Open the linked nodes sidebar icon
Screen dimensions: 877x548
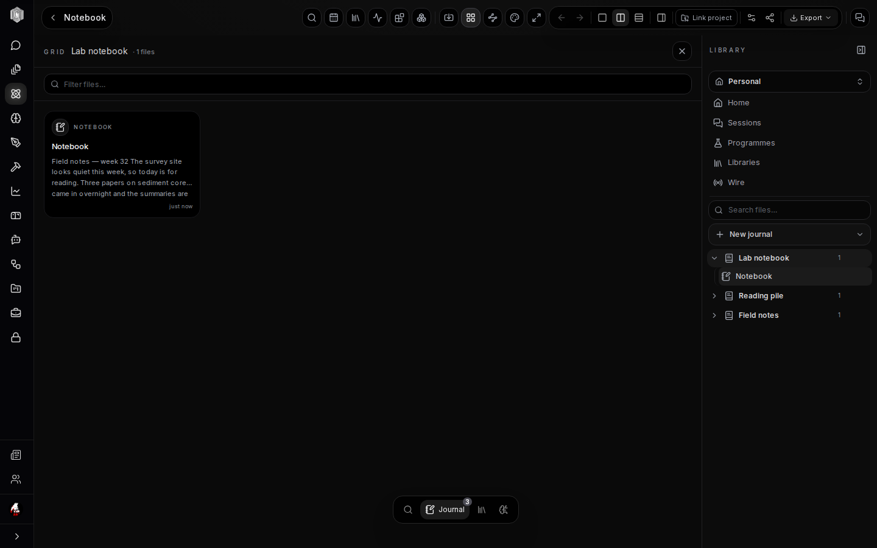coord(16,265)
